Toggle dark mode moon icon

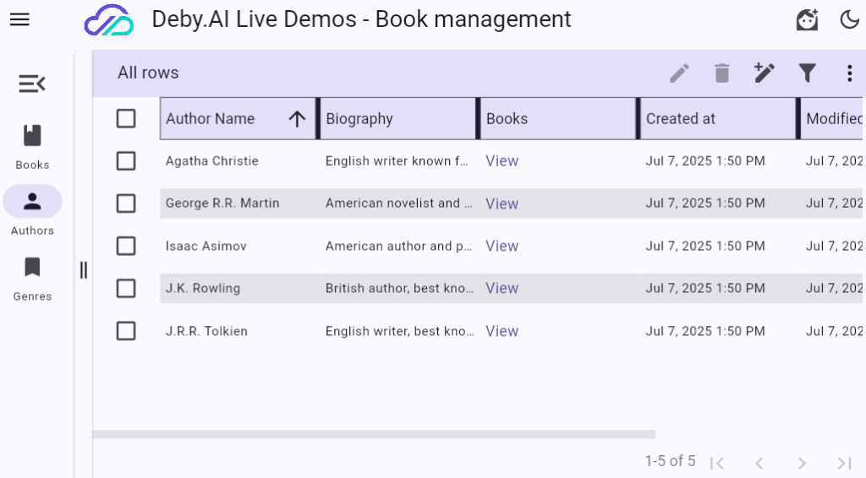(849, 19)
